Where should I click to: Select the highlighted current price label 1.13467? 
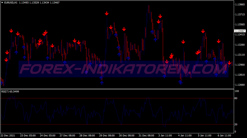click(240, 31)
